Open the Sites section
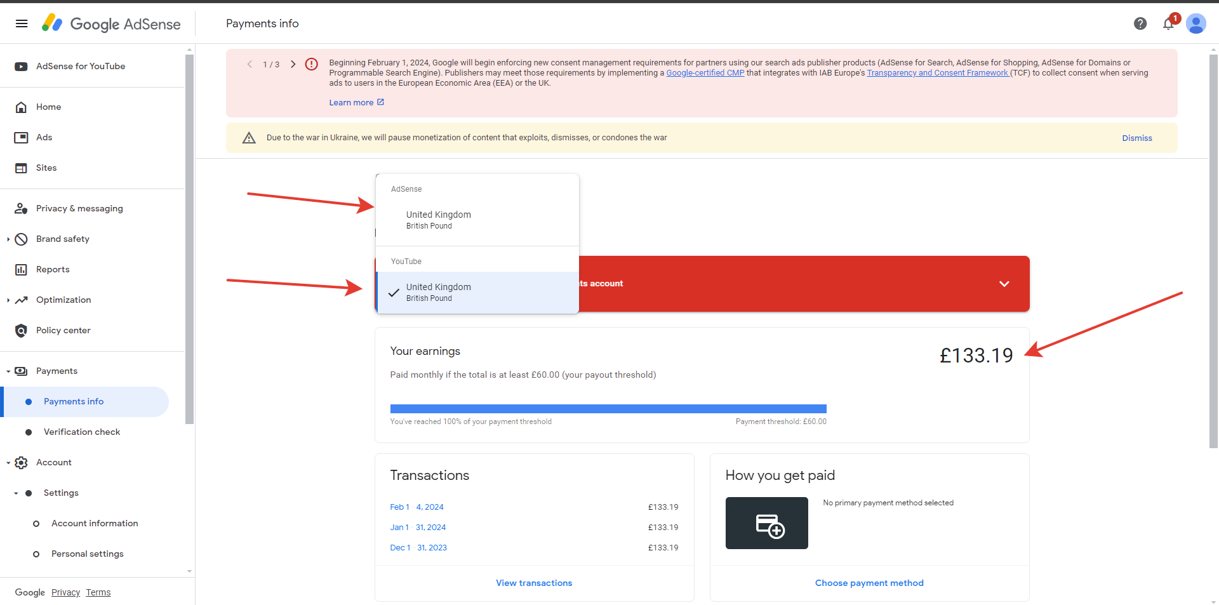Screen dimensions: 1219x605 coord(46,168)
